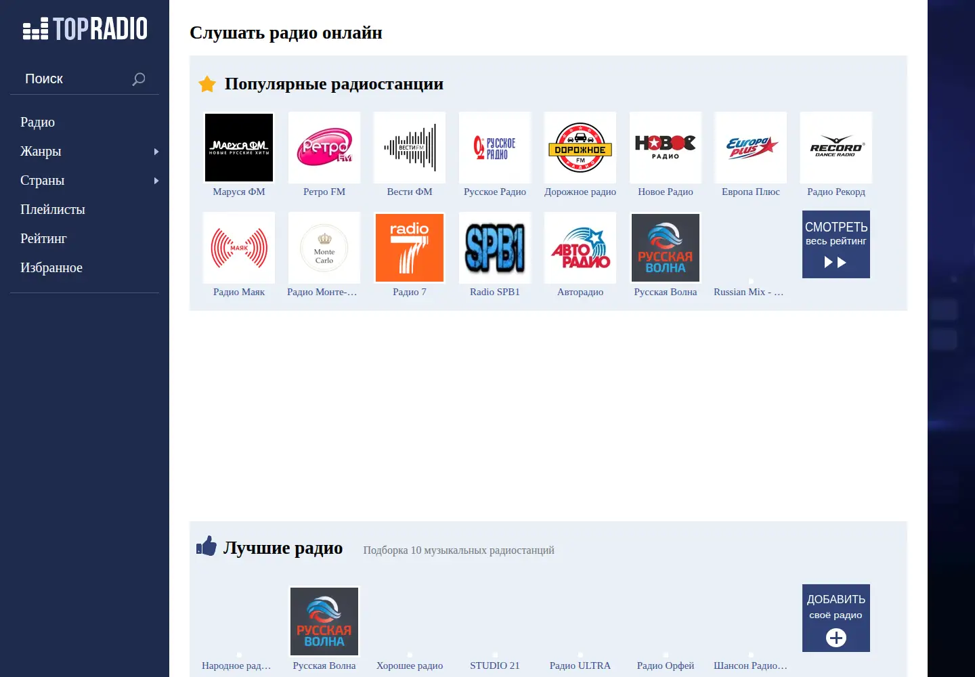Open the Radio 7 station logo
The image size is (975, 677).
pyautogui.click(x=410, y=248)
